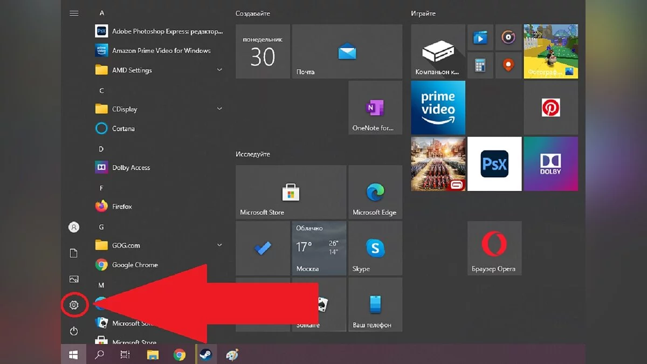Screen dimensions: 647x364
Task: Open the Москва weather tile
Action: (319, 248)
